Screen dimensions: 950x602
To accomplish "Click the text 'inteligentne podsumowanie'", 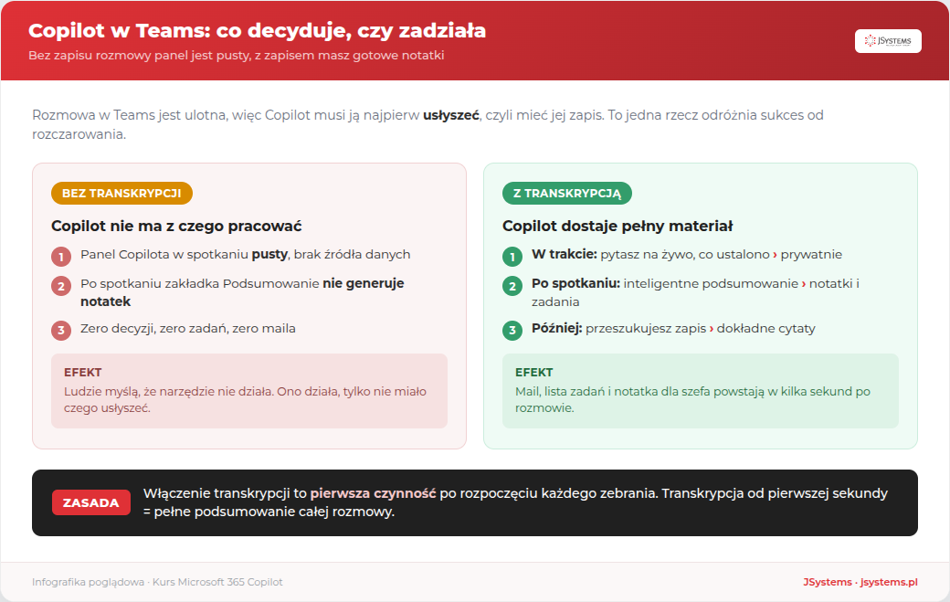I will coord(711,283).
